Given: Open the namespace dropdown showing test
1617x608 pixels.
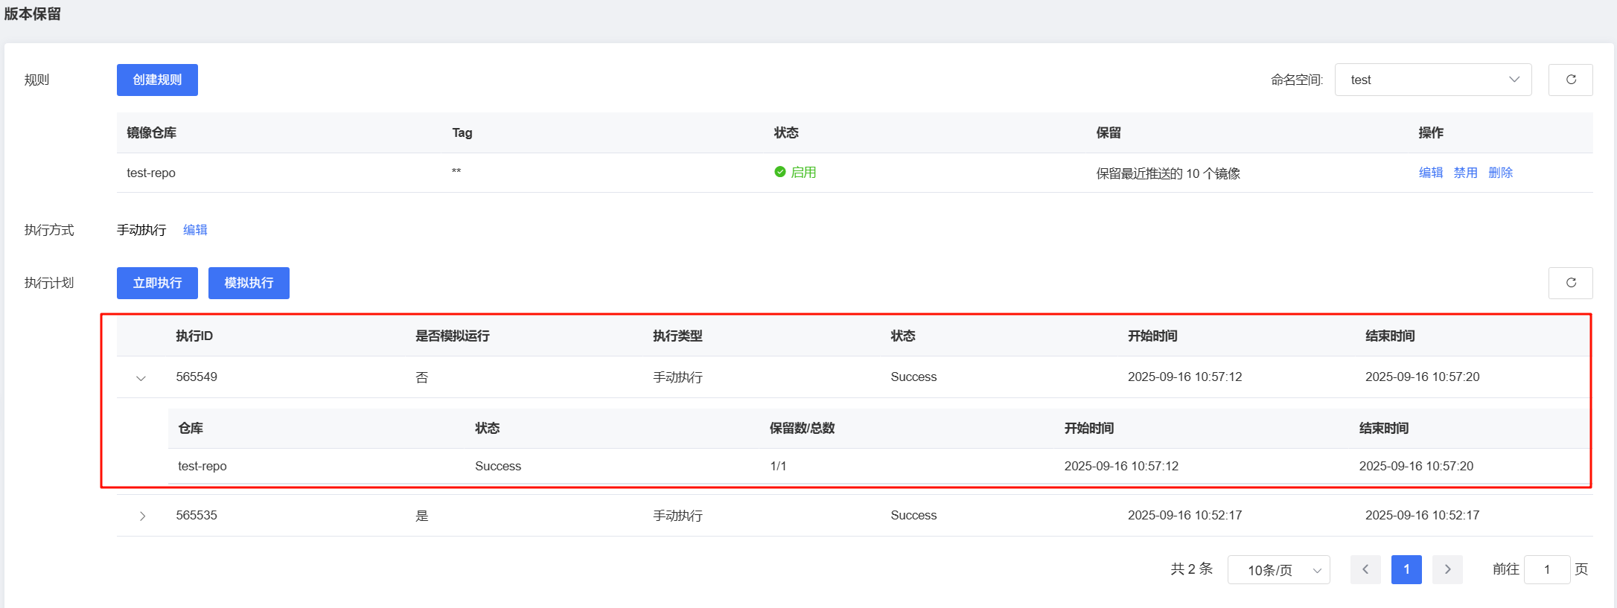Looking at the screenshot, I should (x=1432, y=80).
